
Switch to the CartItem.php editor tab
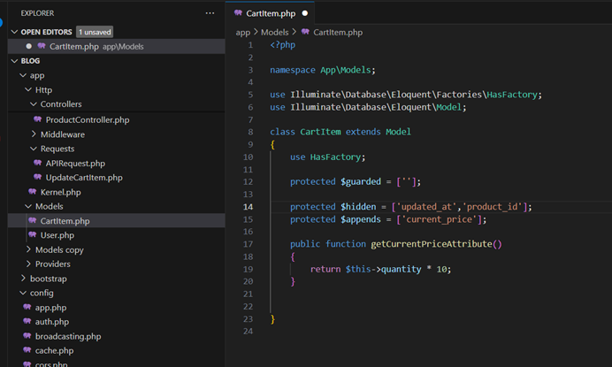272,13
